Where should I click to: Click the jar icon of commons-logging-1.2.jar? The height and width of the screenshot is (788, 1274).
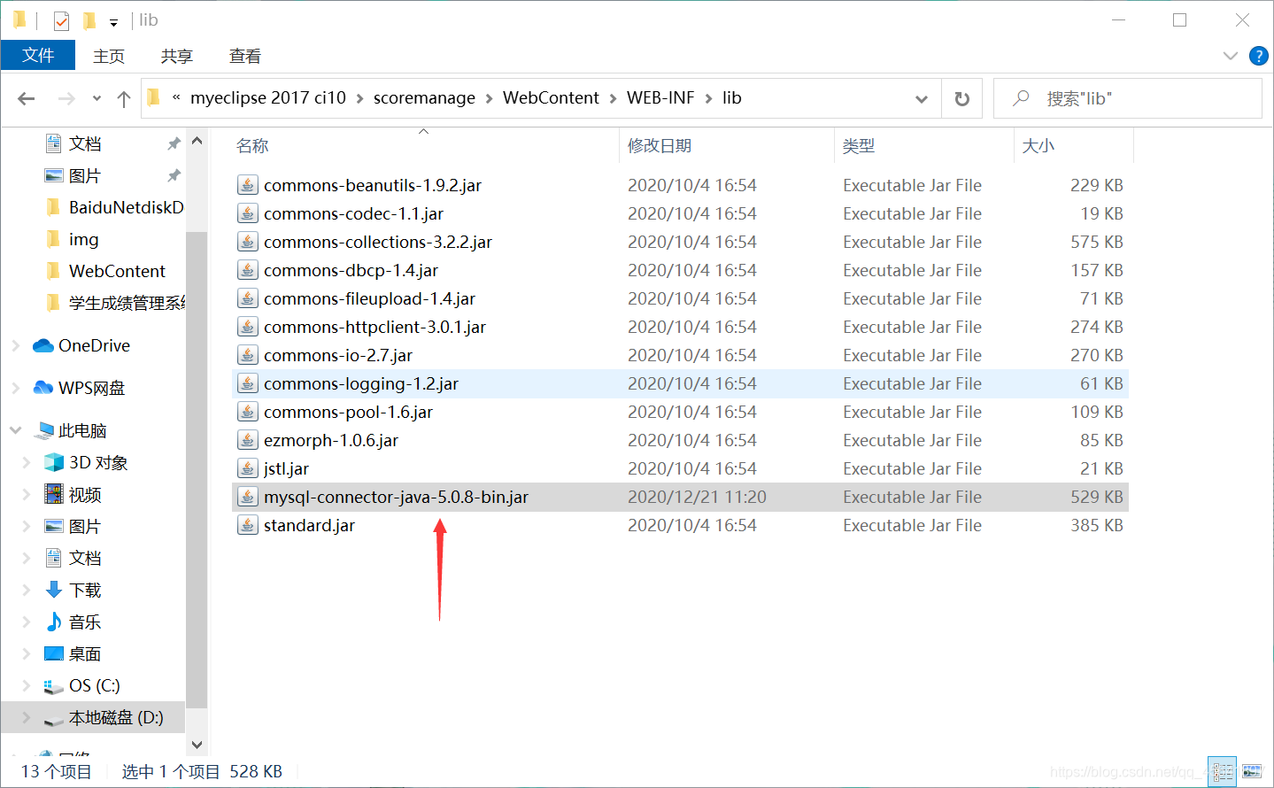point(248,383)
